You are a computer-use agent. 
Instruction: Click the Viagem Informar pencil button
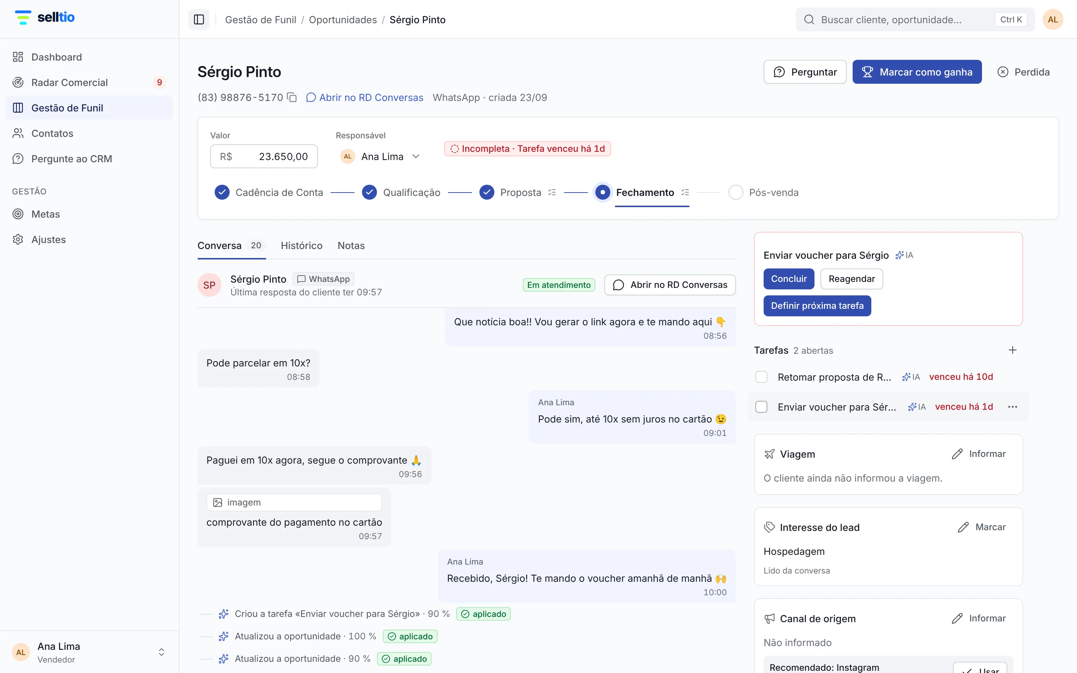point(979,454)
